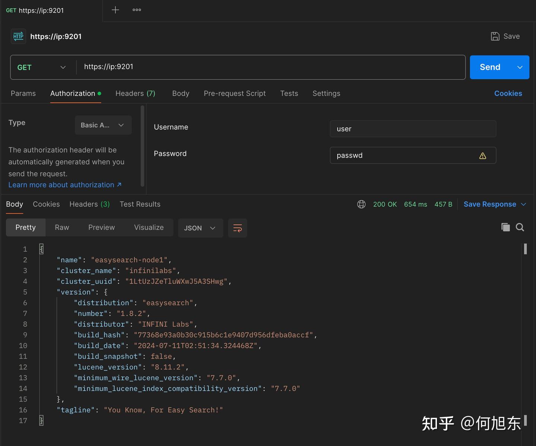Click the Send button
This screenshot has height=446, width=536.
coord(489,67)
